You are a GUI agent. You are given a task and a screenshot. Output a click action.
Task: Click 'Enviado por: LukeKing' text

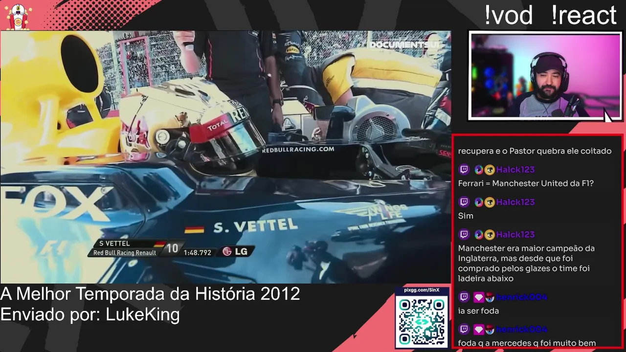[90, 314]
